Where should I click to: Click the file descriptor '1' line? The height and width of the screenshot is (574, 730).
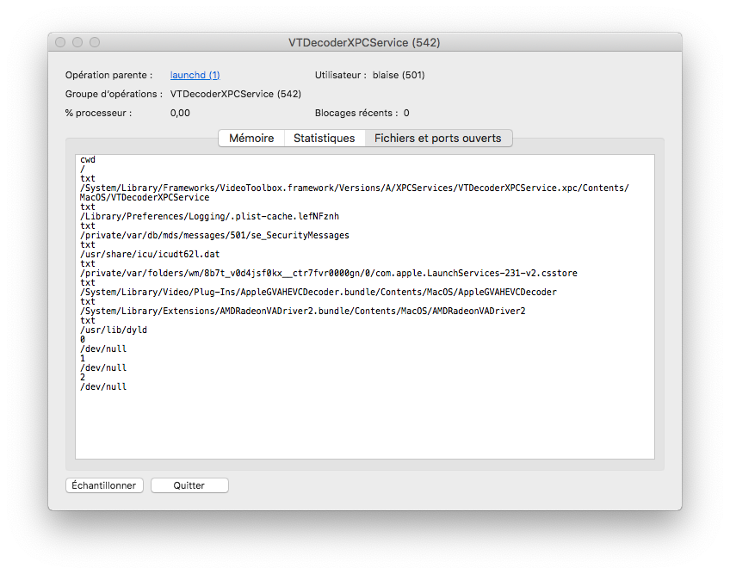(83, 359)
